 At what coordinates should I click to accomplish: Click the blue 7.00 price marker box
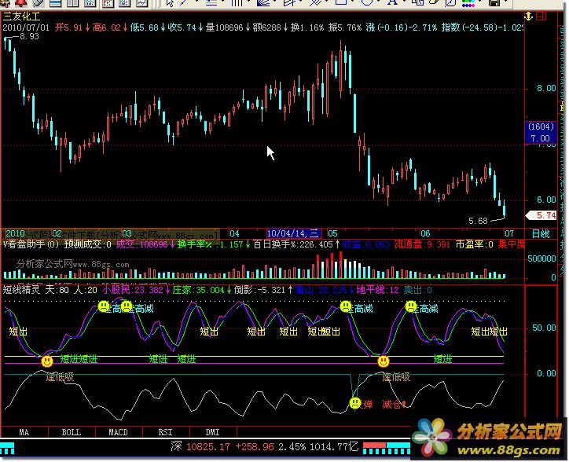(540, 133)
